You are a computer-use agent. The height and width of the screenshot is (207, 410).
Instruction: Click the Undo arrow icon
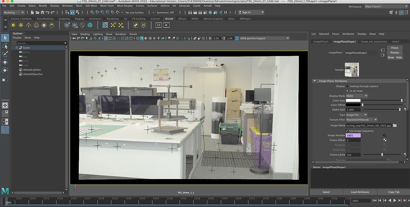[x=47, y=12]
